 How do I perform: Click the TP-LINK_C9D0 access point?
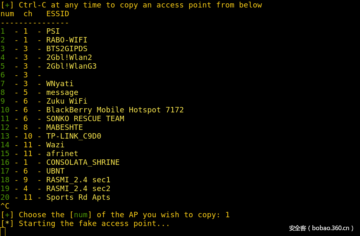click(73, 136)
